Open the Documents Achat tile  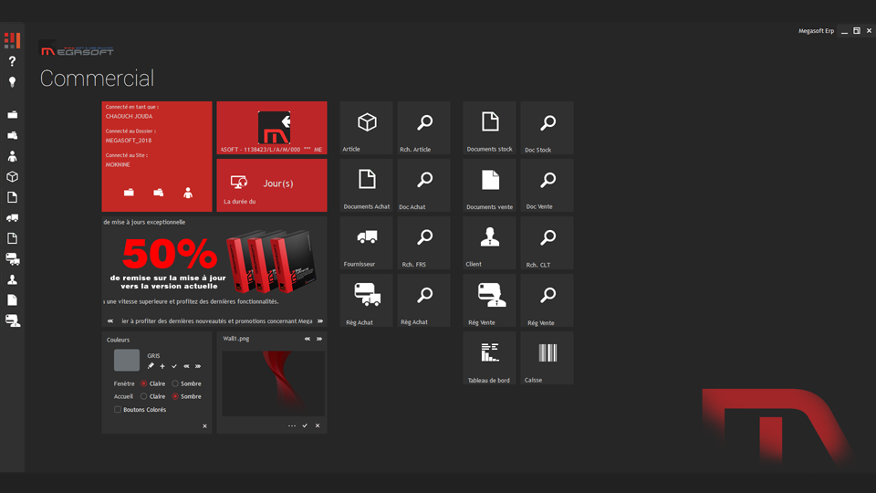(367, 185)
